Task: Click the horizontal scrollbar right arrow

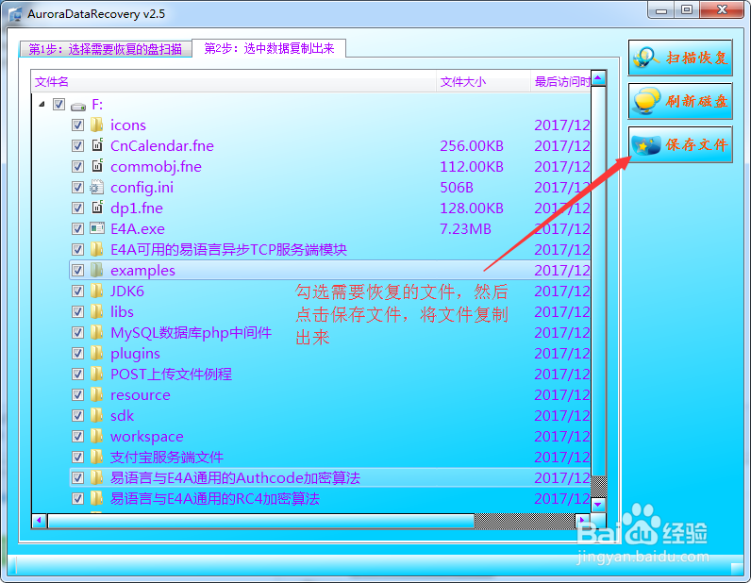Action: click(x=582, y=521)
